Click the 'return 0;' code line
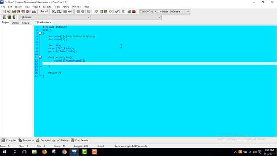Image resolution: width=277 pixels, height=156 pixels. [x=55, y=73]
